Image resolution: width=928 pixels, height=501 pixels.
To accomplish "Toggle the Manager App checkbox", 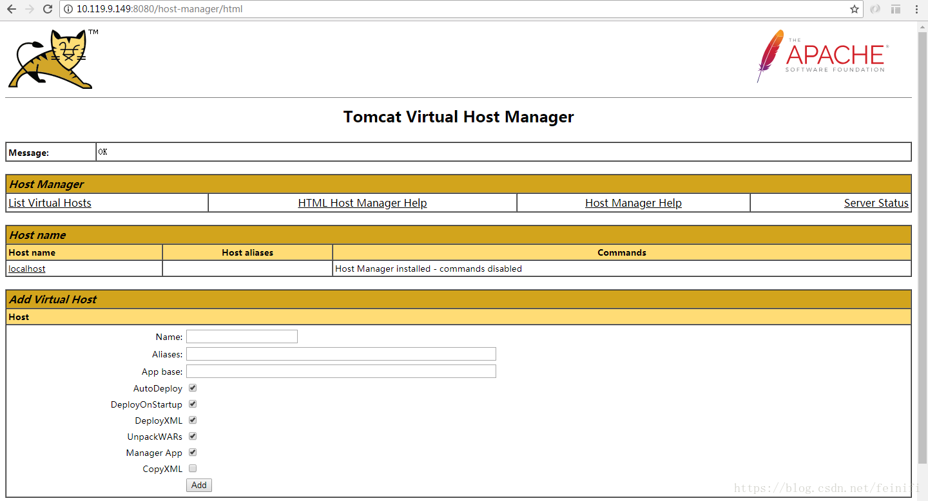I will click(x=193, y=453).
